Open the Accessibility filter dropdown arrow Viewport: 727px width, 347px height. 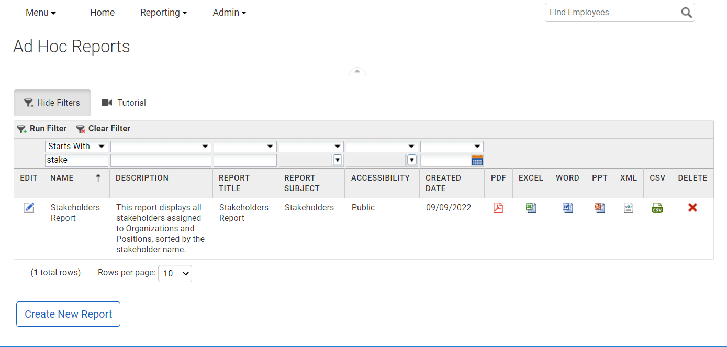[412, 160]
